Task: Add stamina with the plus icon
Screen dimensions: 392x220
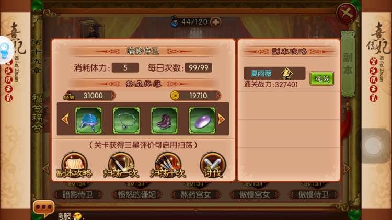Action: coord(215,22)
